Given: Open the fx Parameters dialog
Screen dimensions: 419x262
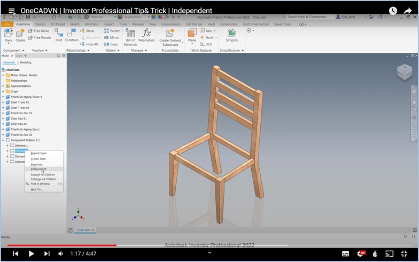Looking at the screenshot, I should [x=146, y=35].
